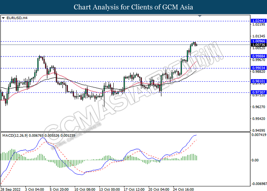Viewport: 267px width, 191px height.
Task: Click the 1.01345 price axis value
Action: (259, 36)
